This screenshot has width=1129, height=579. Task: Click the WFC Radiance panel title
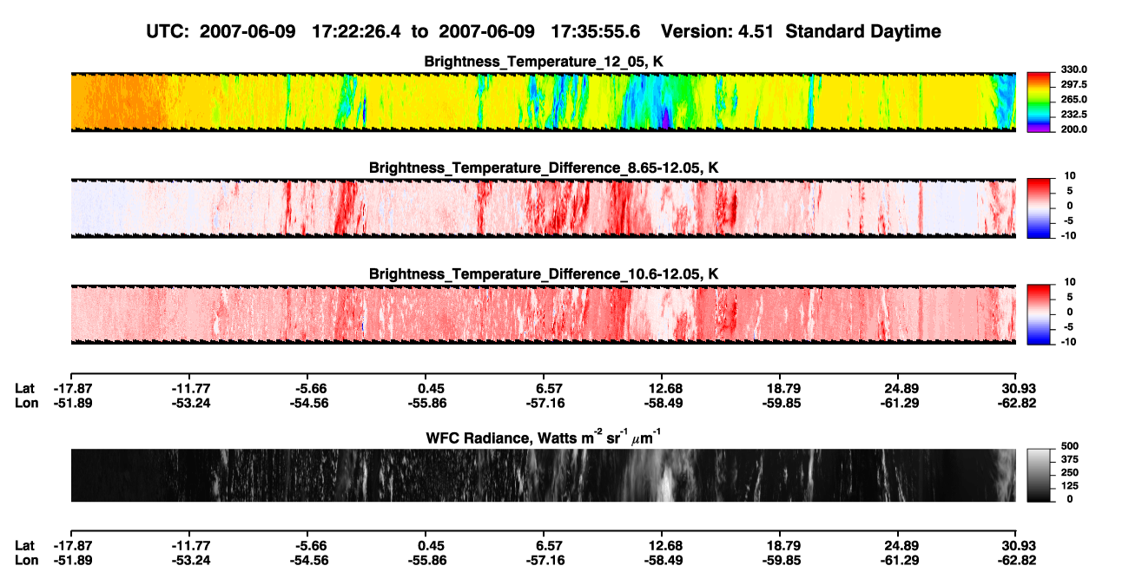(x=544, y=438)
